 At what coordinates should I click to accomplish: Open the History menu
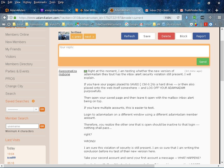(x=27, y=2)
